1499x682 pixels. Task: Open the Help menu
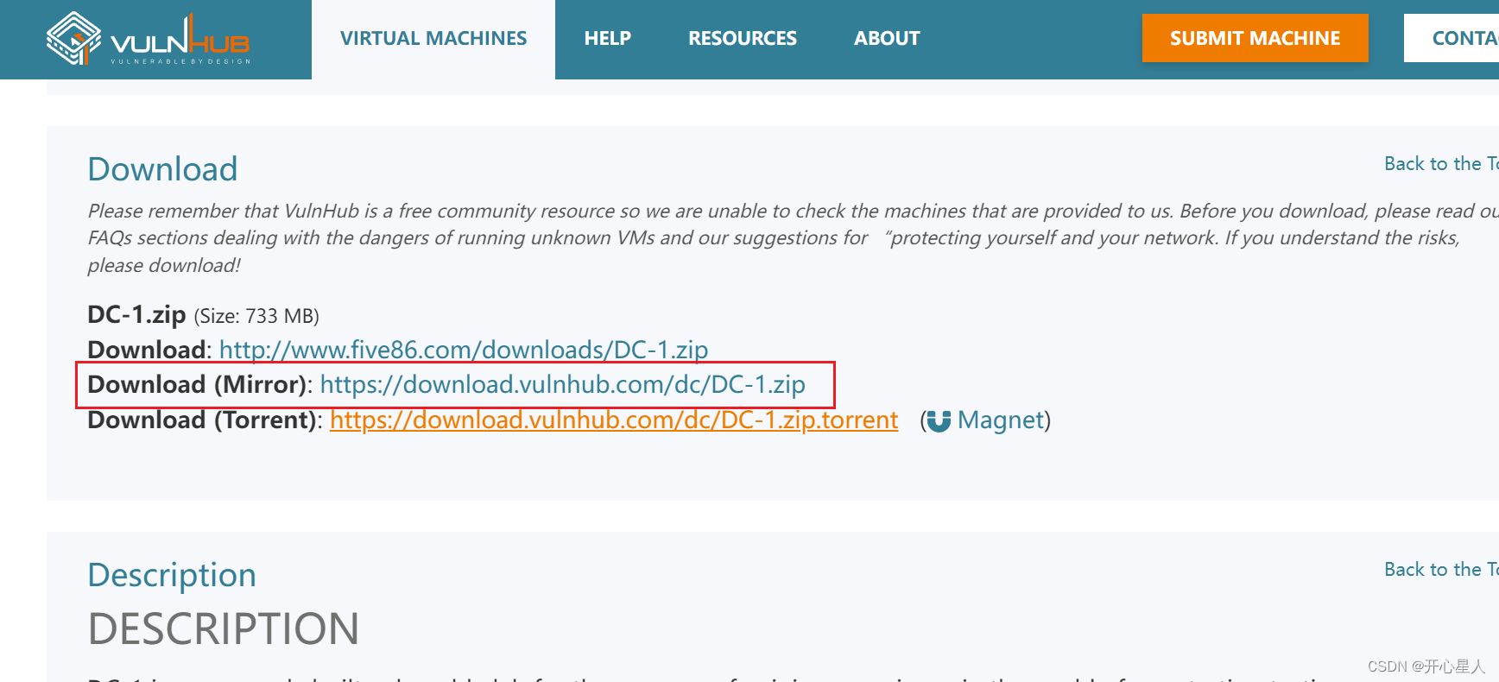pos(608,39)
